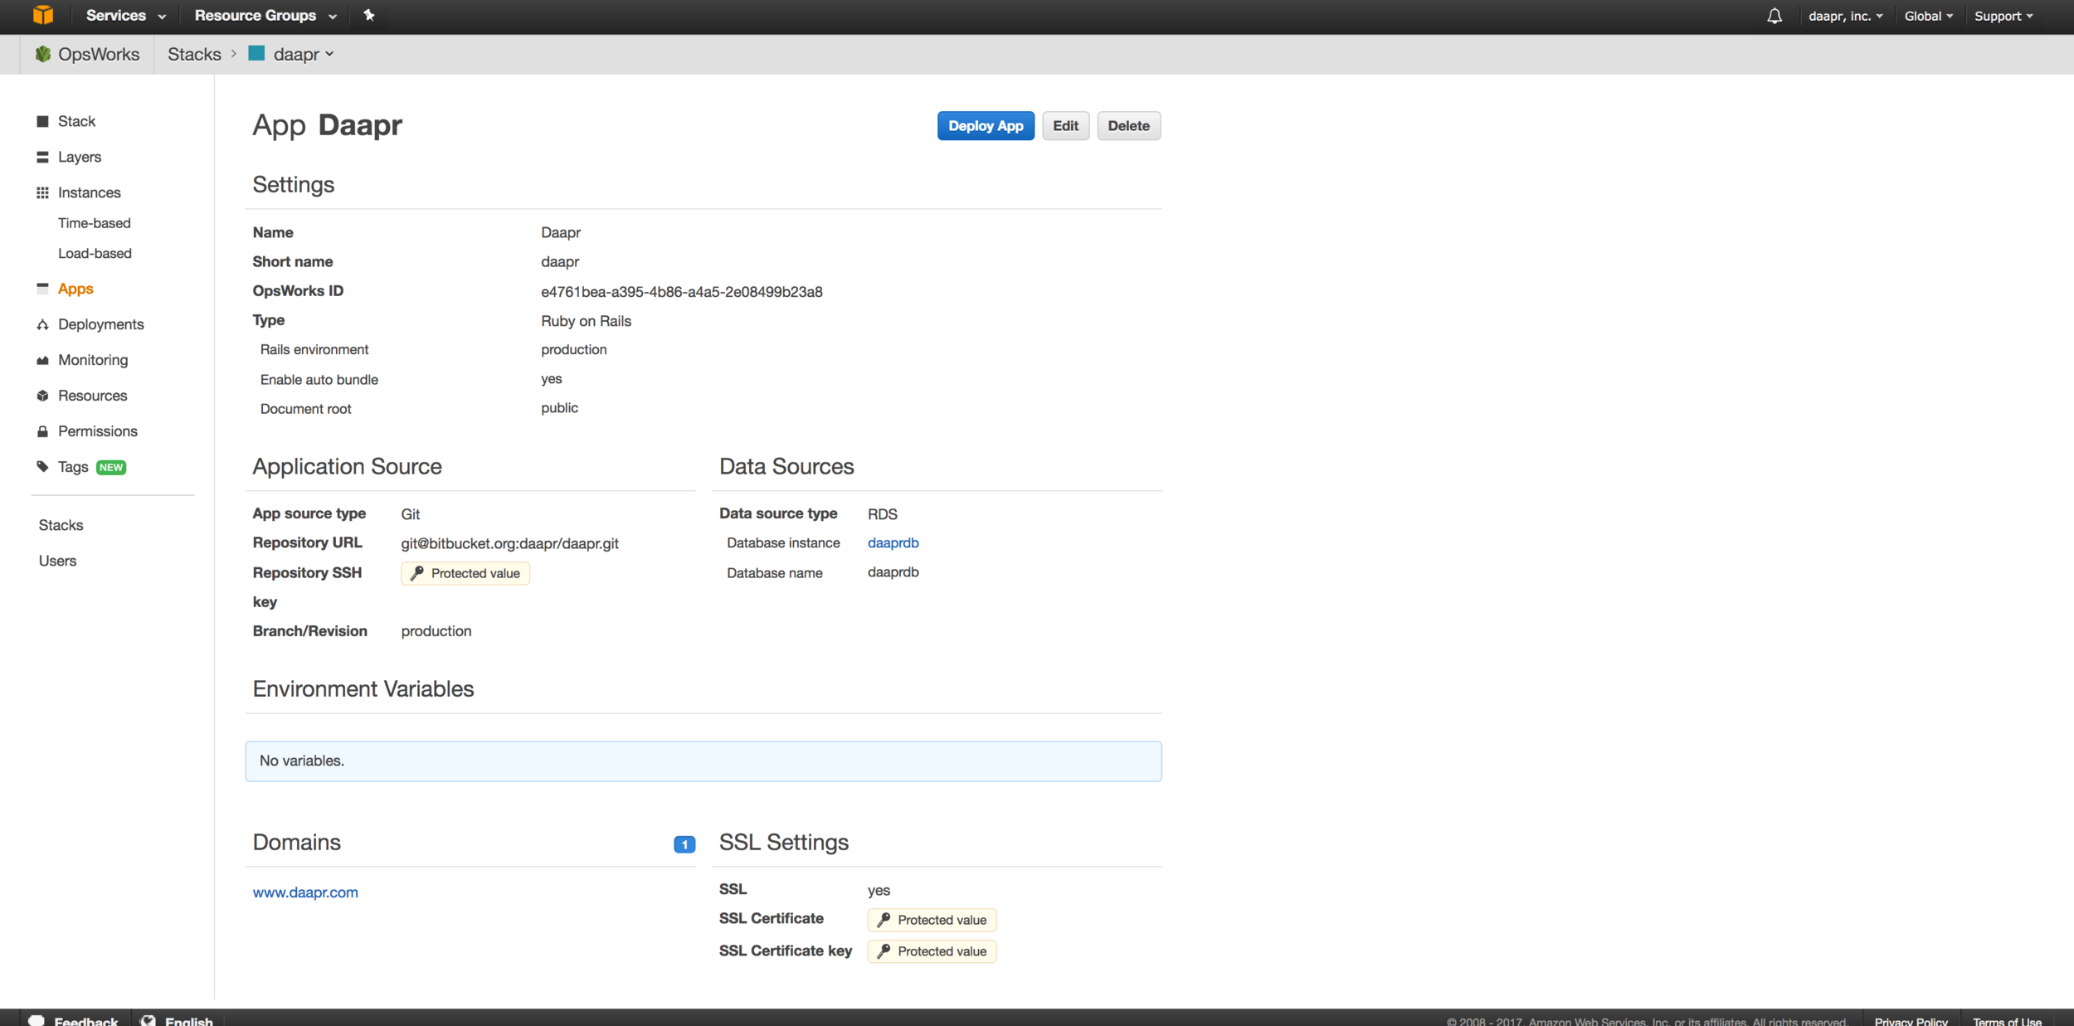
Task: Open the daapr stack switcher dropdown
Action: coord(303,54)
